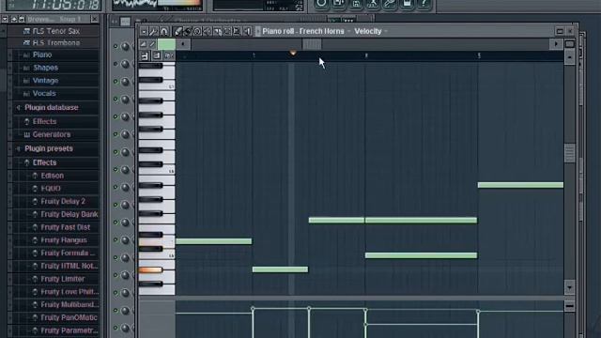The image size is (601, 338).
Task: Click the Fruity Limiter preset icon
Action: 35,279
